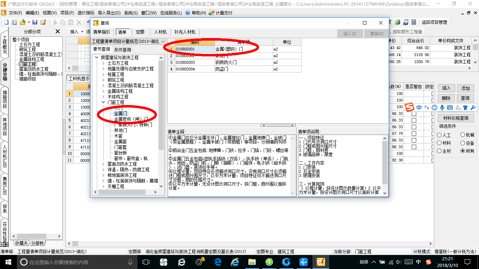This screenshot has width=479, height=269.
Task: Switch to 补充人材机 tab in dialog
Action: [185, 32]
